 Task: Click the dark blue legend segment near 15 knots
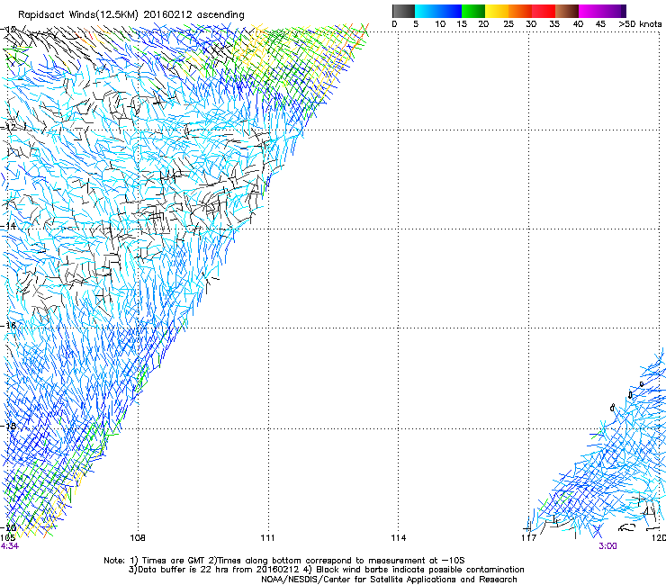450,11
